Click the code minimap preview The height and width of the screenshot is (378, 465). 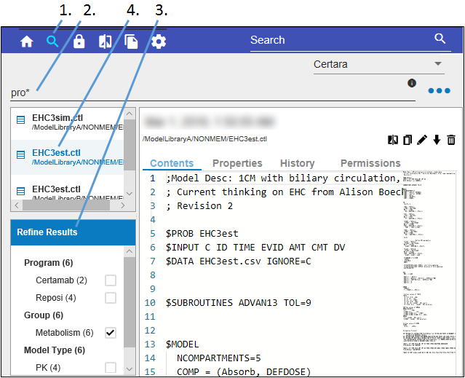(429, 262)
